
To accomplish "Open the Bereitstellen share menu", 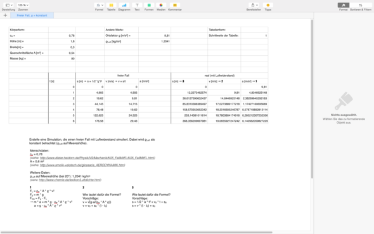I will (254, 5).
